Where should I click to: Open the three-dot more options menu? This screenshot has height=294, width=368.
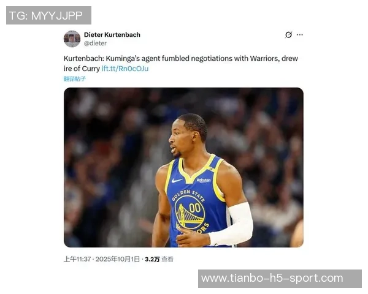300,35
